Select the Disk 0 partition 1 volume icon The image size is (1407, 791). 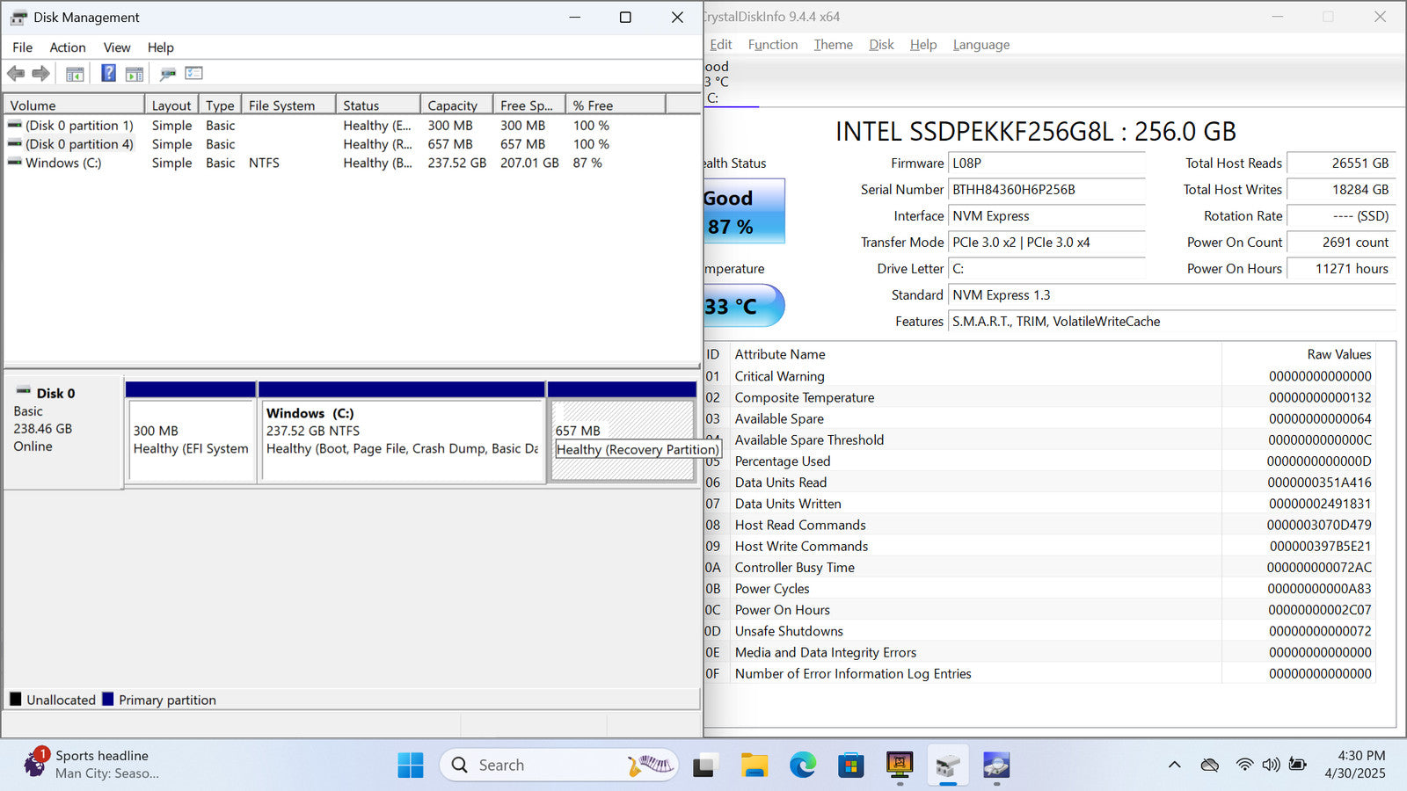(15, 125)
